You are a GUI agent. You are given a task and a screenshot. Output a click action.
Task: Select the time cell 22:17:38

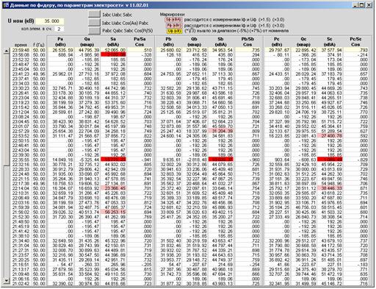click(21, 184)
